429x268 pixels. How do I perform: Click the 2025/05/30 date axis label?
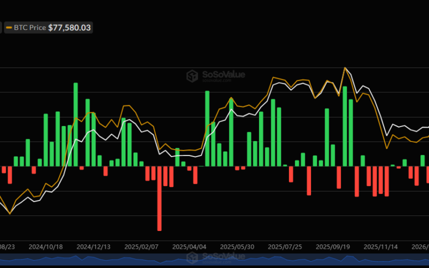tap(237, 247)
